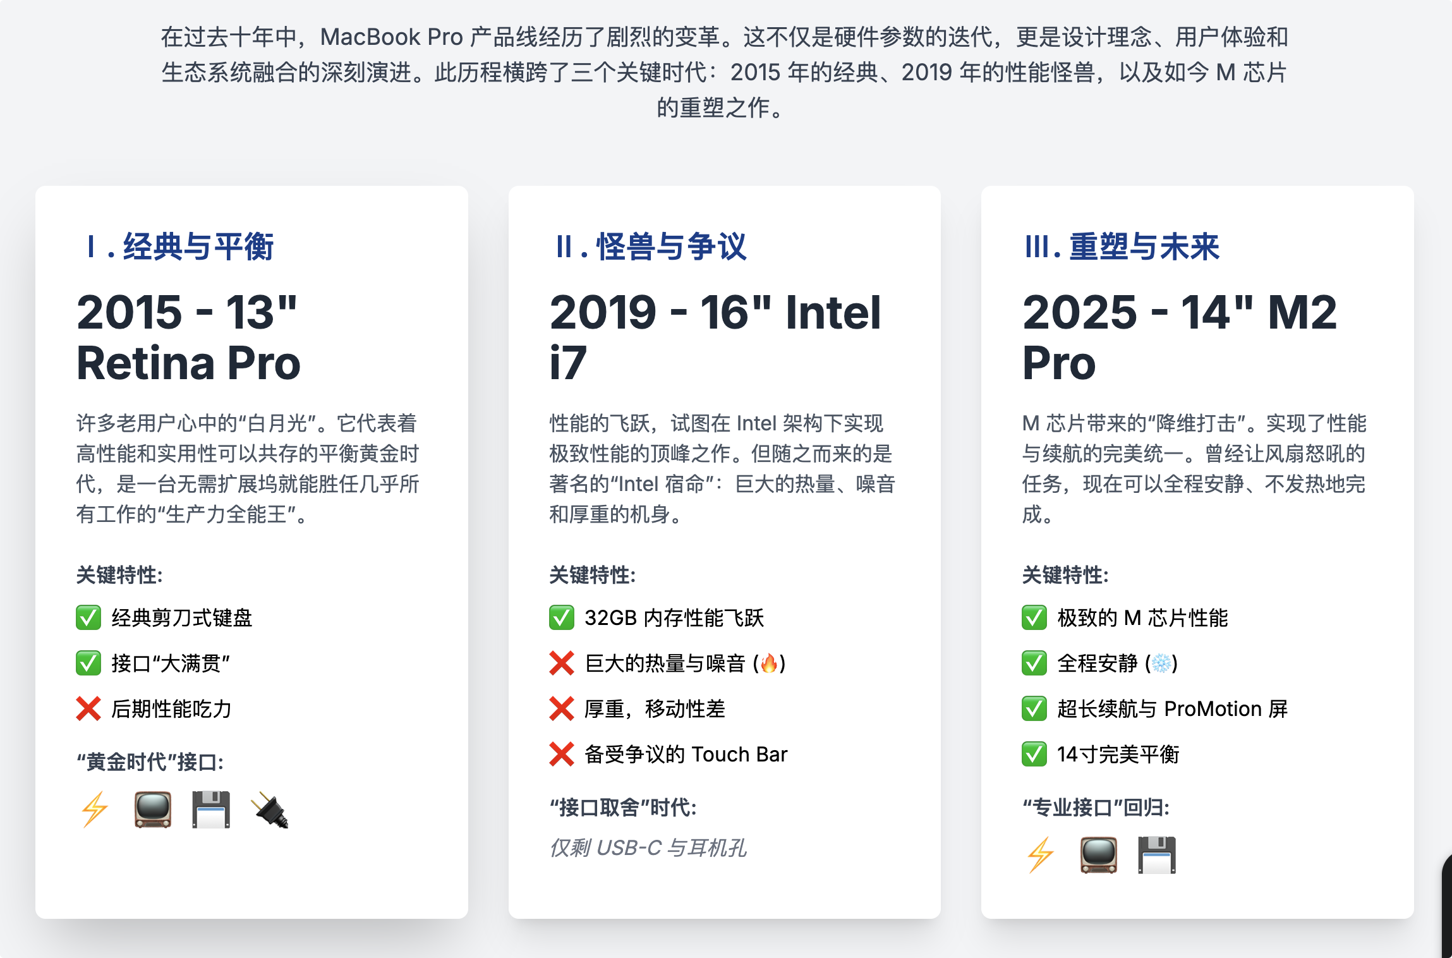Click the fire emoji in heat item
1452x958 pixels.
point(769,664)
